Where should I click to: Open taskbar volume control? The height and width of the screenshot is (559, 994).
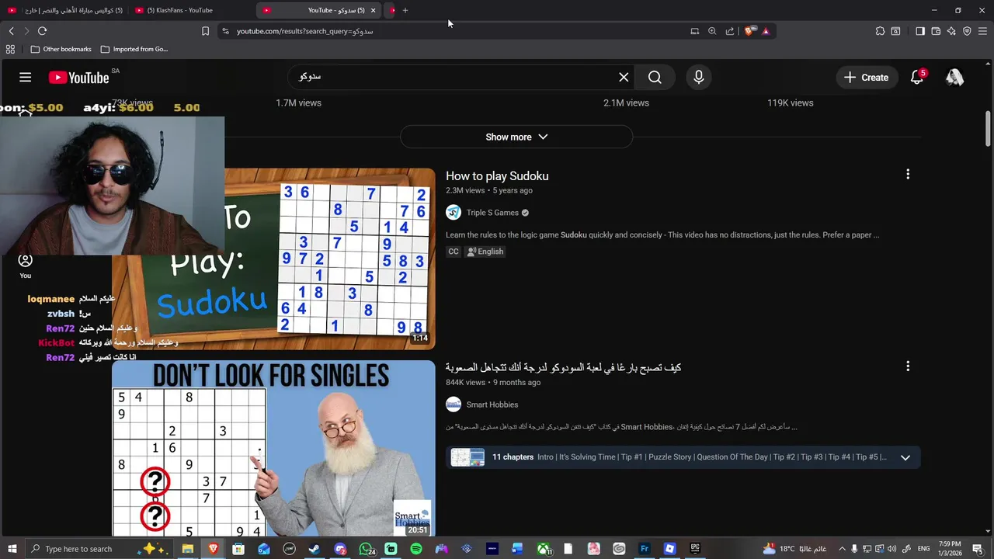pyautogui.click(x=891, y=549)
